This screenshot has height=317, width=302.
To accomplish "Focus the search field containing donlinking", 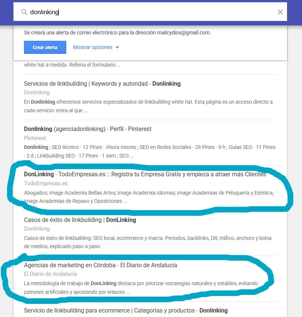I will click(x=150, y=12).
